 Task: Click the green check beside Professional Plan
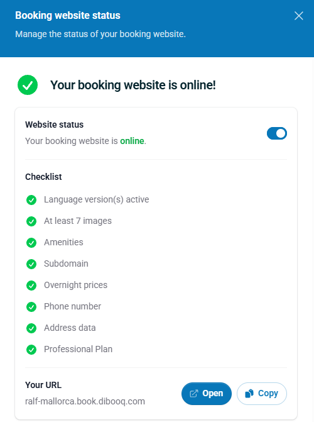(31, 350)
